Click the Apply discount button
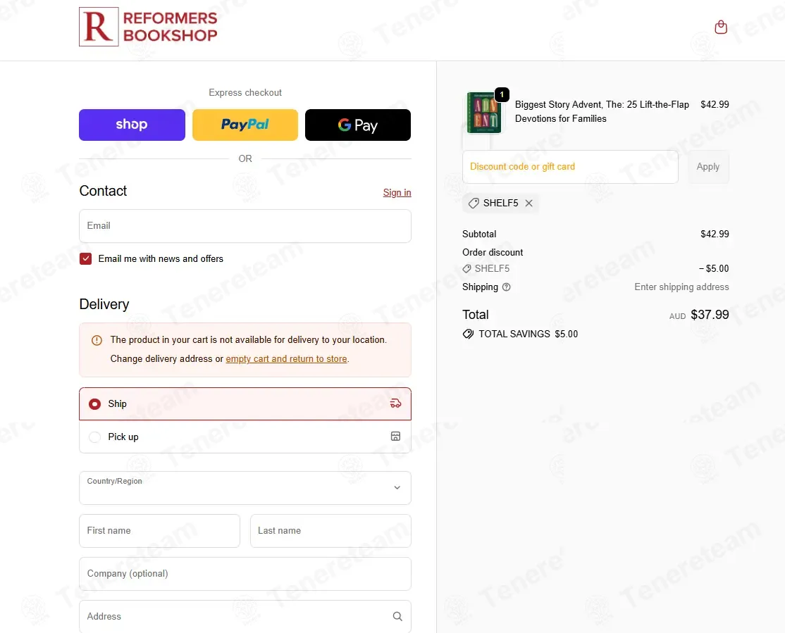785x633 pixels. (708, 167)
